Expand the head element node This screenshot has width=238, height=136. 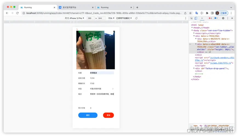coord(192,28)
